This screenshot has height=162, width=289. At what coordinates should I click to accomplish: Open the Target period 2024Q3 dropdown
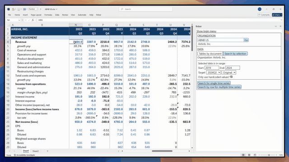214,72
